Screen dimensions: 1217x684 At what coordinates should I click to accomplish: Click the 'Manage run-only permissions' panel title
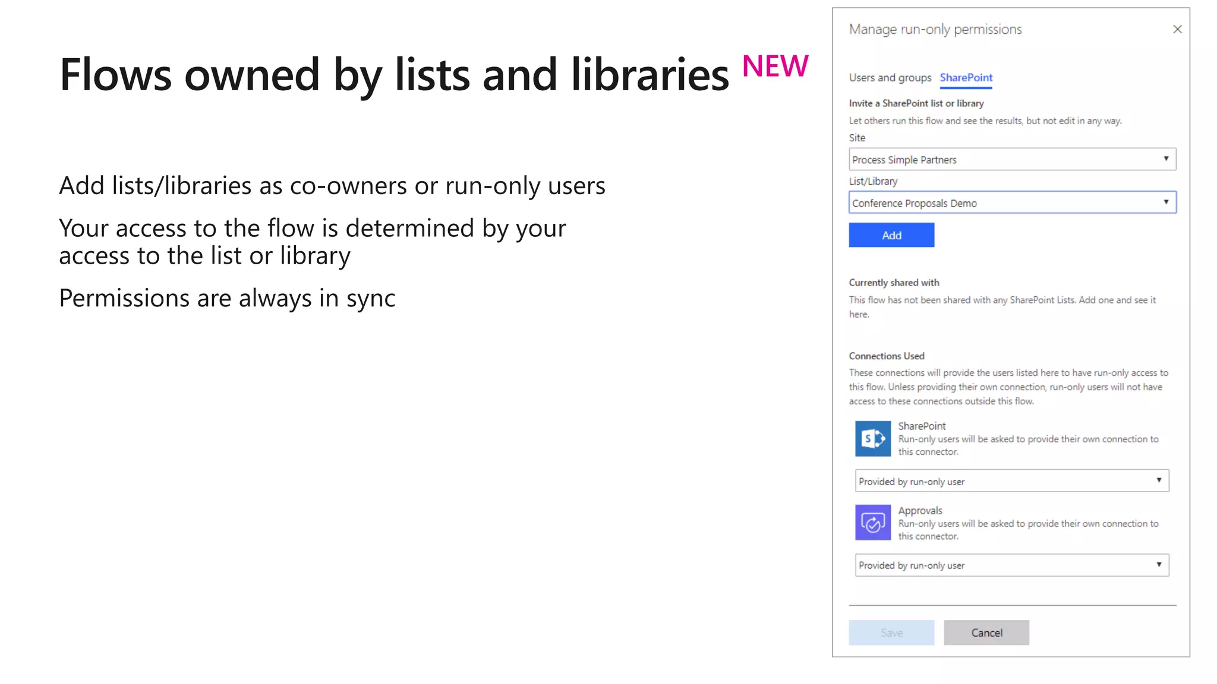(935, 29)
